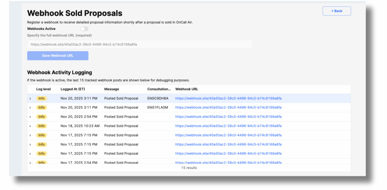Click the Info badge on the ENGC9DH6A row

pos(42,98)
